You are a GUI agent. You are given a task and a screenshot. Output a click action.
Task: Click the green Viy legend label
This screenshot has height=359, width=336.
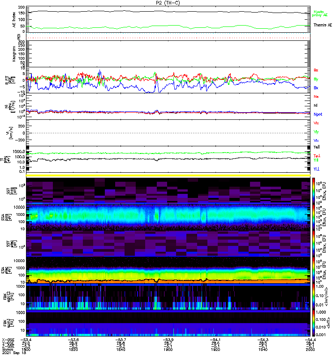[x=316, y=132]
